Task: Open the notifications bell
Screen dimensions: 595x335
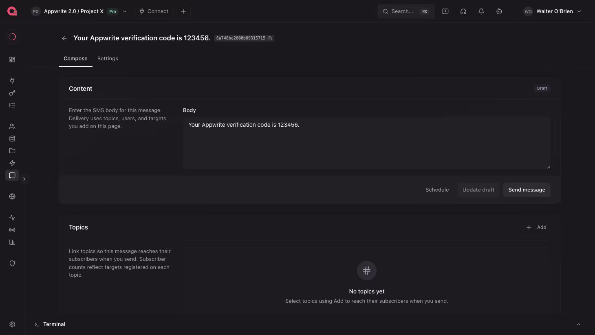Action: point(481,11)
